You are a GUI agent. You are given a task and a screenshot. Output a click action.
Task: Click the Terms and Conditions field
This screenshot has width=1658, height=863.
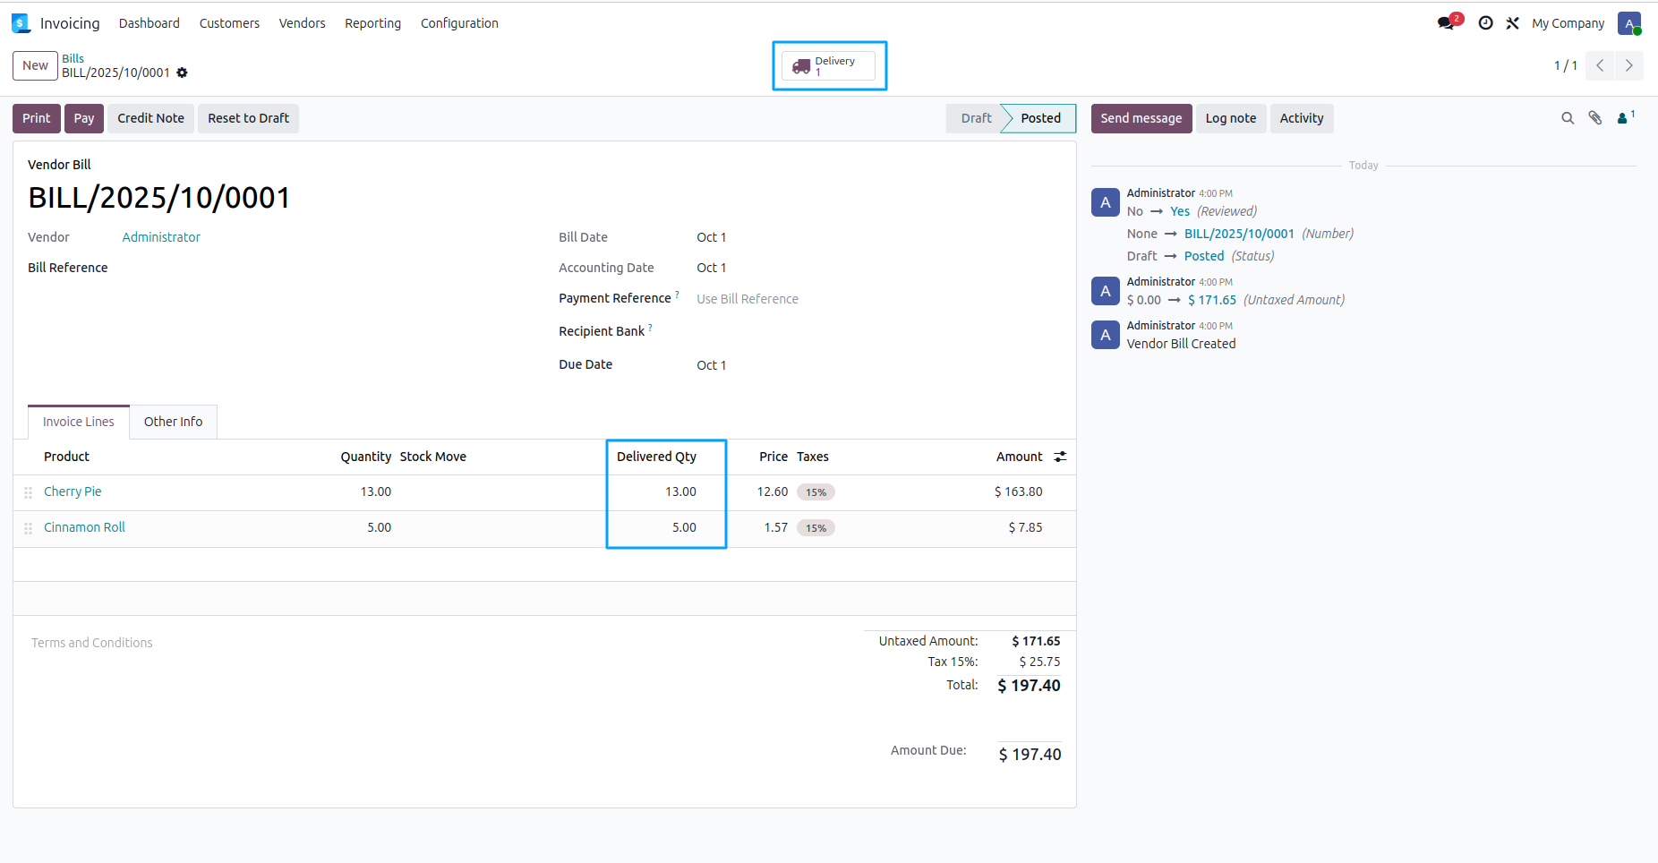coord(92,643)
